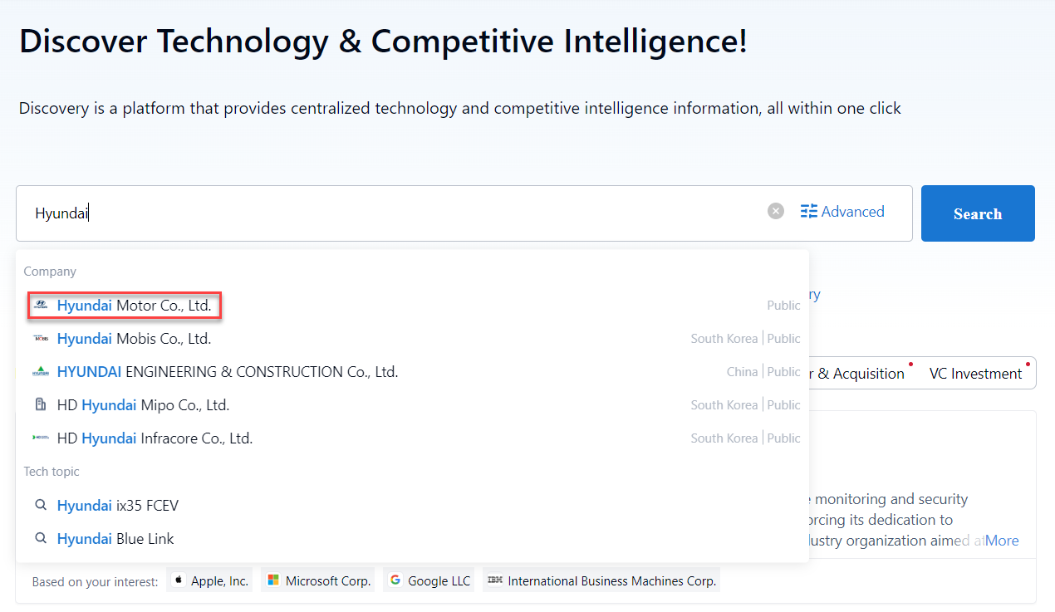Open Apple, Inc. interest chip
This screenshot has height=612, width=1055.
211,581
